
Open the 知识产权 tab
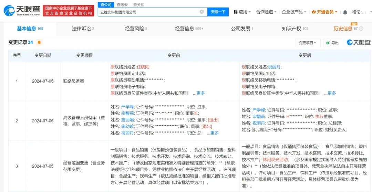click(295, 29)
